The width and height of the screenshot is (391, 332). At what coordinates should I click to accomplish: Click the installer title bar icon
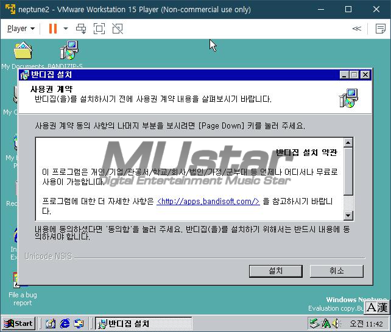[x=24, y=75]
